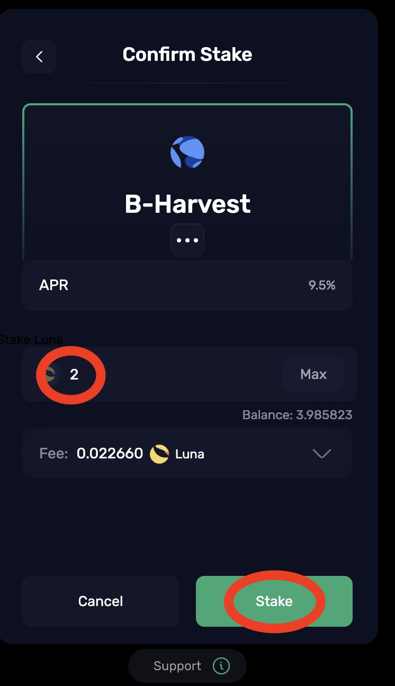Click the Confirm Stake title
395x686 pixels.
coord(187,55)
